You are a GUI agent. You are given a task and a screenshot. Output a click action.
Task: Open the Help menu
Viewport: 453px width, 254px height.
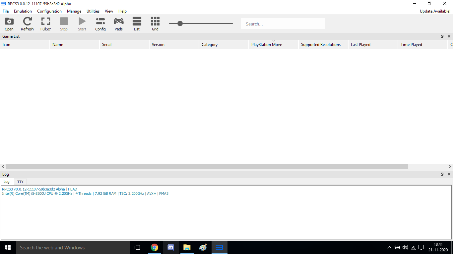pyautogui.click(x=122, y=11)
